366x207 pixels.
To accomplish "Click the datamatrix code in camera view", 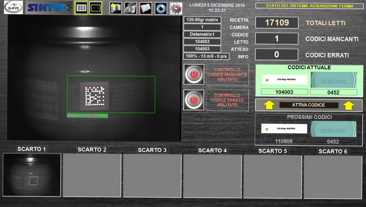I will coord(95,96).
